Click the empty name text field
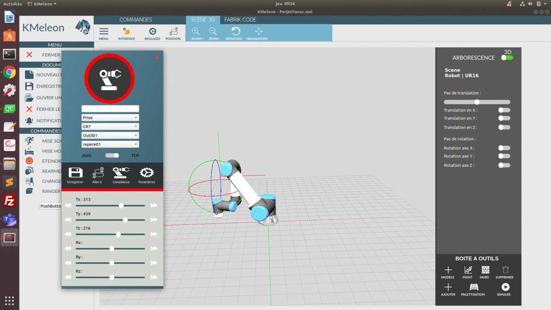 click(x=110, y=109)
